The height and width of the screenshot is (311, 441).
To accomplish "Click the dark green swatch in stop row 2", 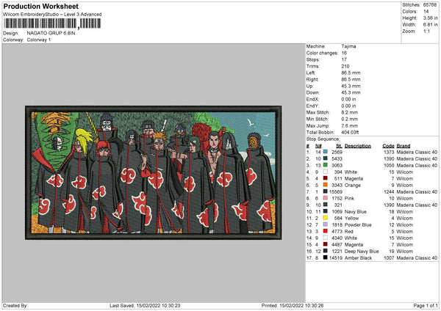I will coord(326,158).
